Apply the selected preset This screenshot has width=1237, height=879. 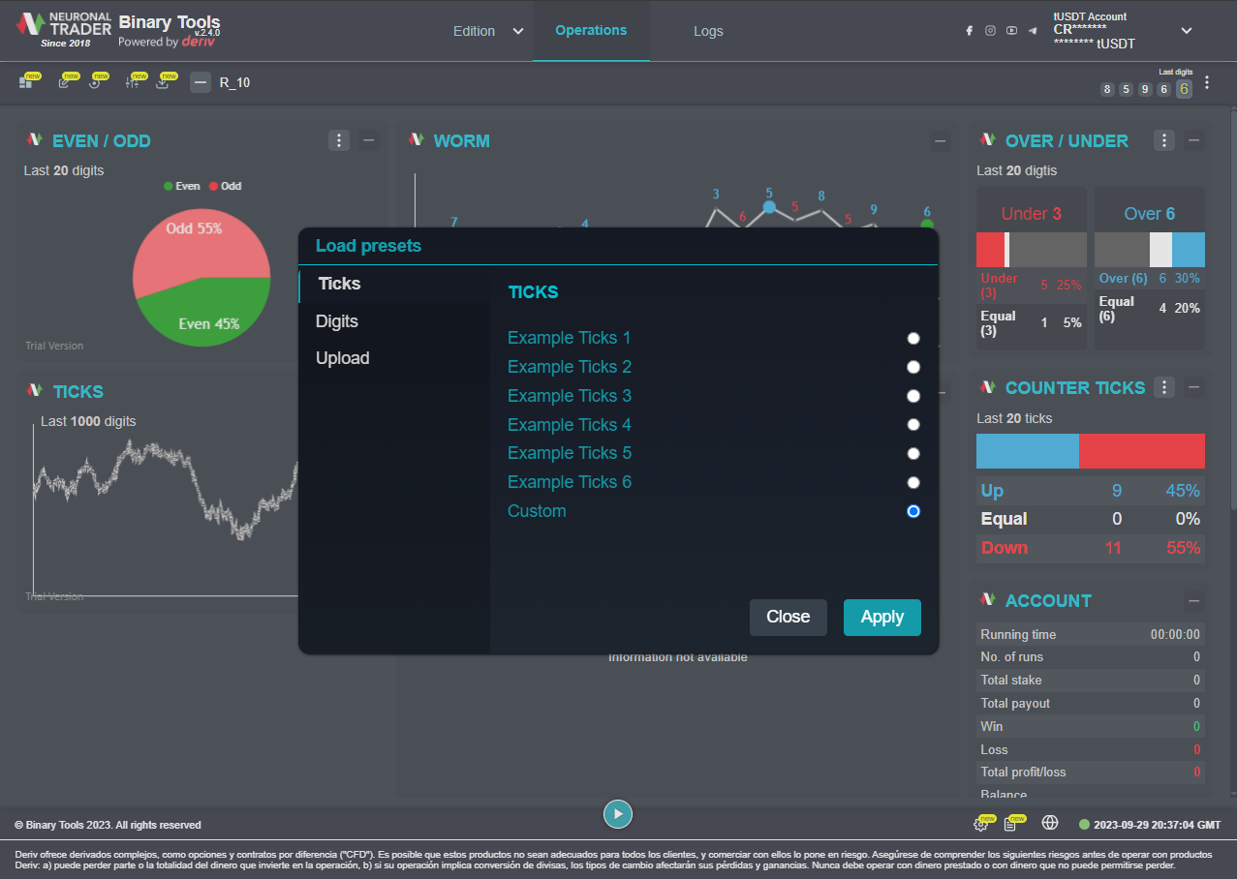(x=881, y=617)
